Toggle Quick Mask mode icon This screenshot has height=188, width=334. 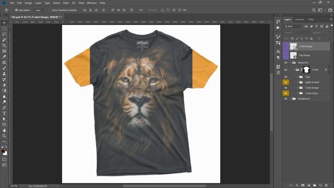pyautogui.click(x=4, y=159)
